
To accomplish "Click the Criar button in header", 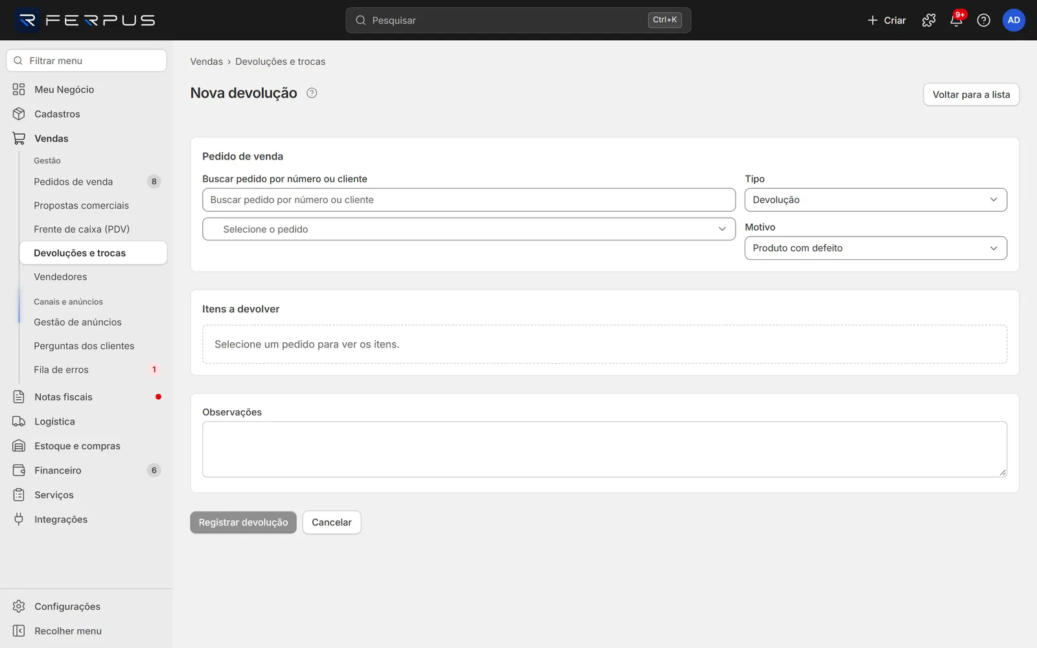I will pyautogui.click(x=887, y=20).
